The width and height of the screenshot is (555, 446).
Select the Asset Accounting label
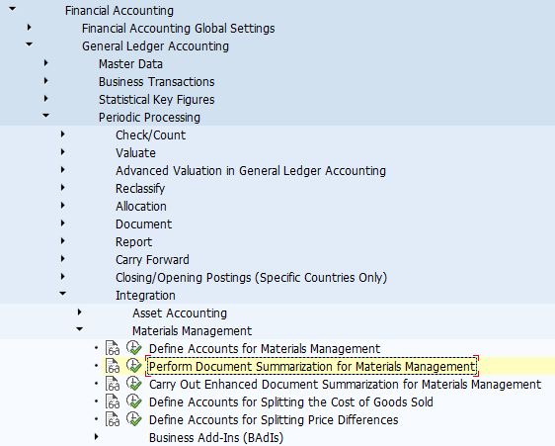(x=180, y=313)
